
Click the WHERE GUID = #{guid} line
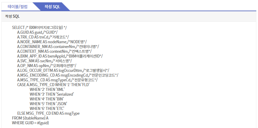(30, 123)
